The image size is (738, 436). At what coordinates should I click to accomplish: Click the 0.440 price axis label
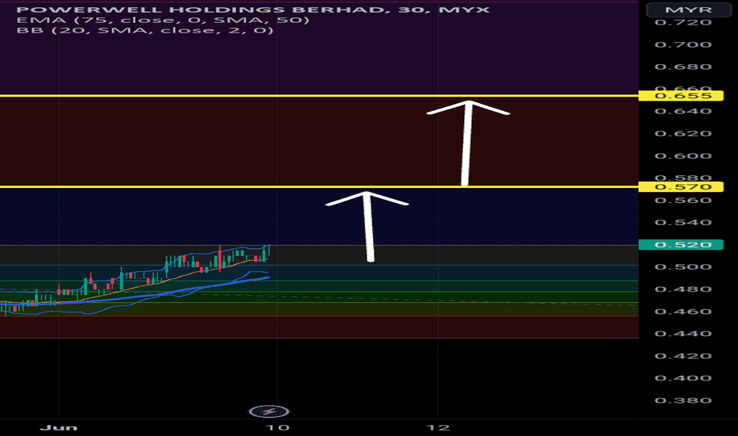pyautogui.click(x=683, y=334)
